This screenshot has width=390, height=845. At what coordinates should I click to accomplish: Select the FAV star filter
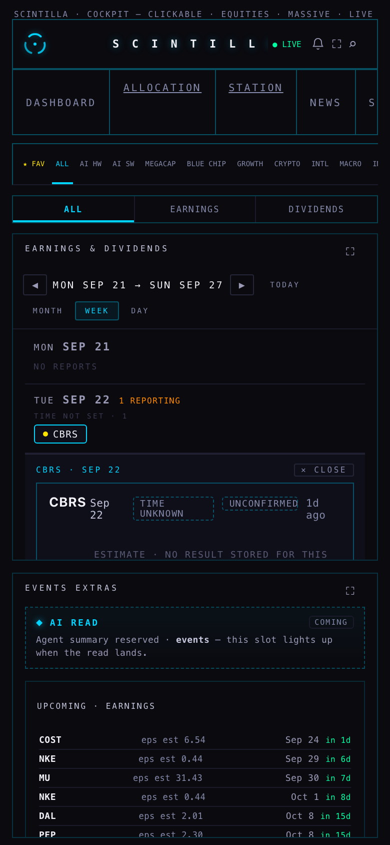(x=34, y=164)
